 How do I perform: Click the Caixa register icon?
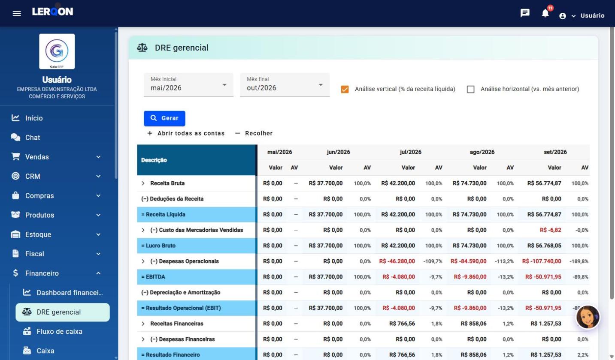click(27, 351)
